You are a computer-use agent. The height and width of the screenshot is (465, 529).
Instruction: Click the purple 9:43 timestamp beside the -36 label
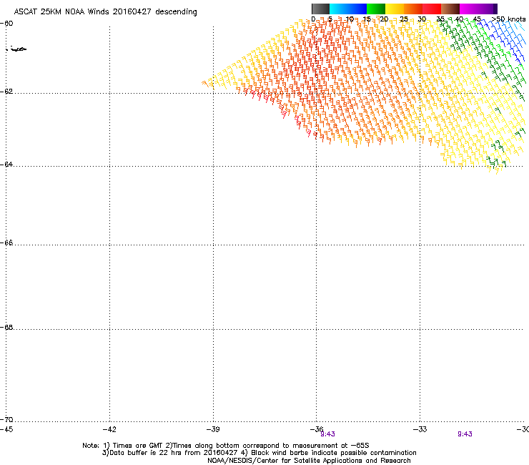pyautogui.click(x=327, y=434)
